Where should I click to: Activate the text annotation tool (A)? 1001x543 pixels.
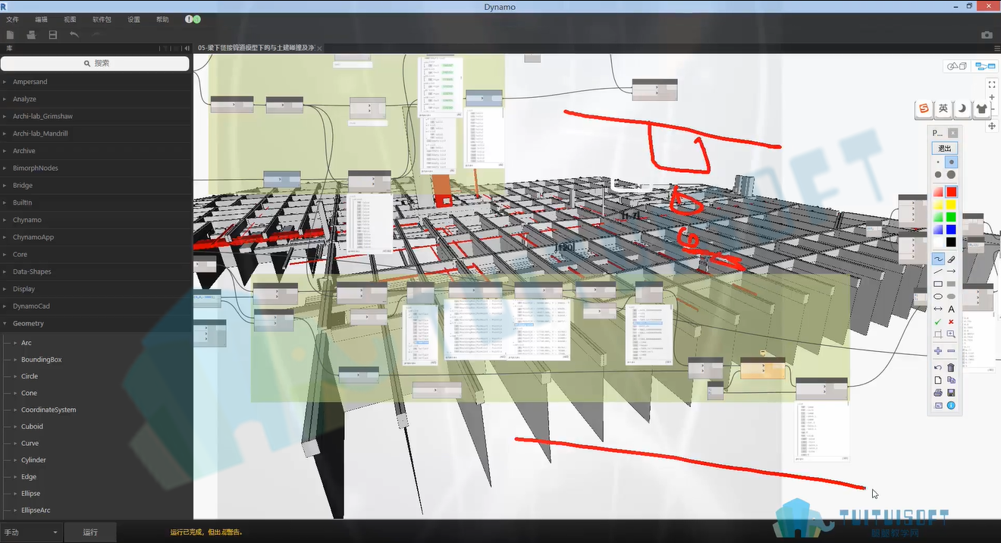pyautogui.click(x=951, y=309)
